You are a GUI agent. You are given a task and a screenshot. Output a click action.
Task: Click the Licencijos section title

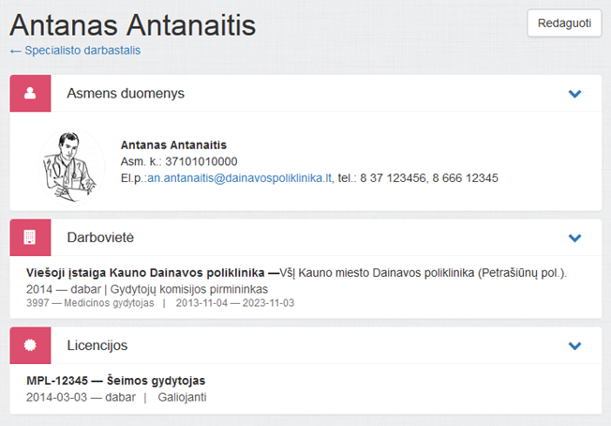(97, 345)
